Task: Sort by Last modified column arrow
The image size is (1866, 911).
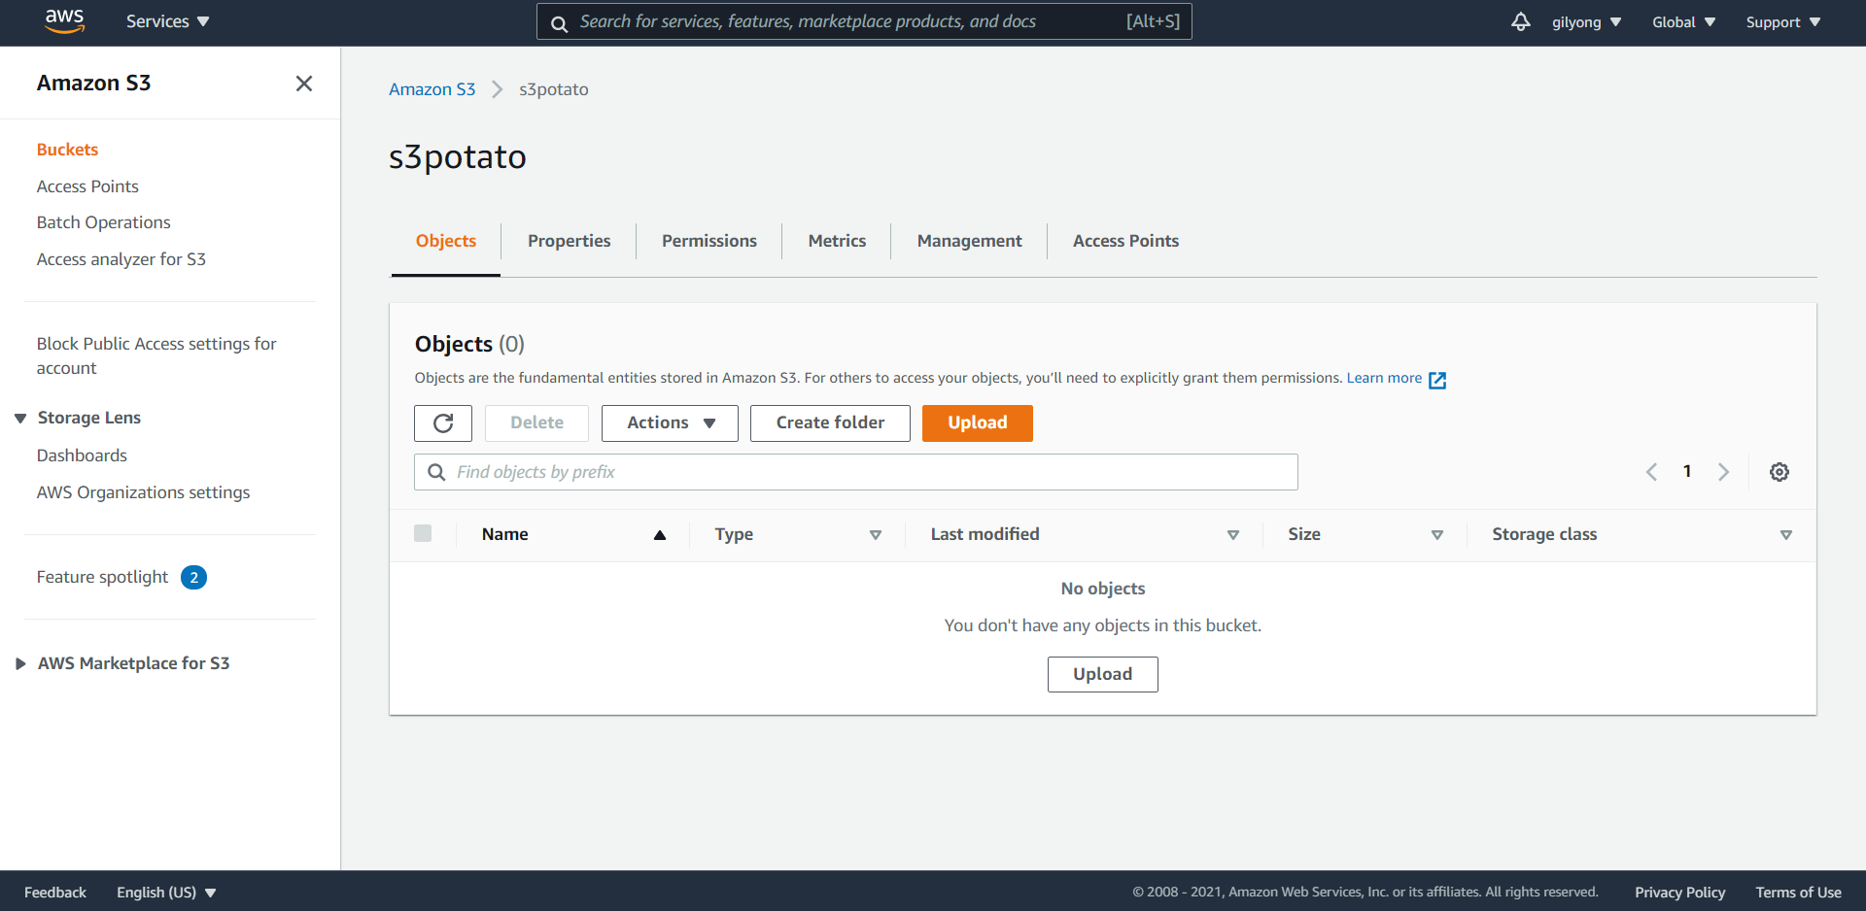Action: (1233, 535)
